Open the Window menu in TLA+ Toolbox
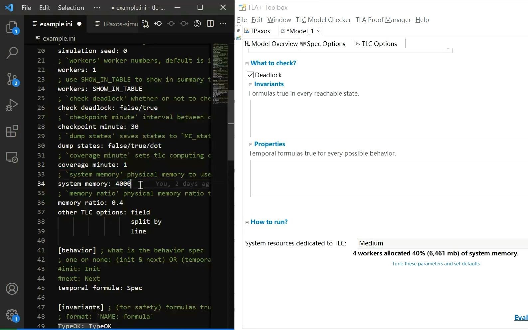528x330 pixels. pos(279,20)
